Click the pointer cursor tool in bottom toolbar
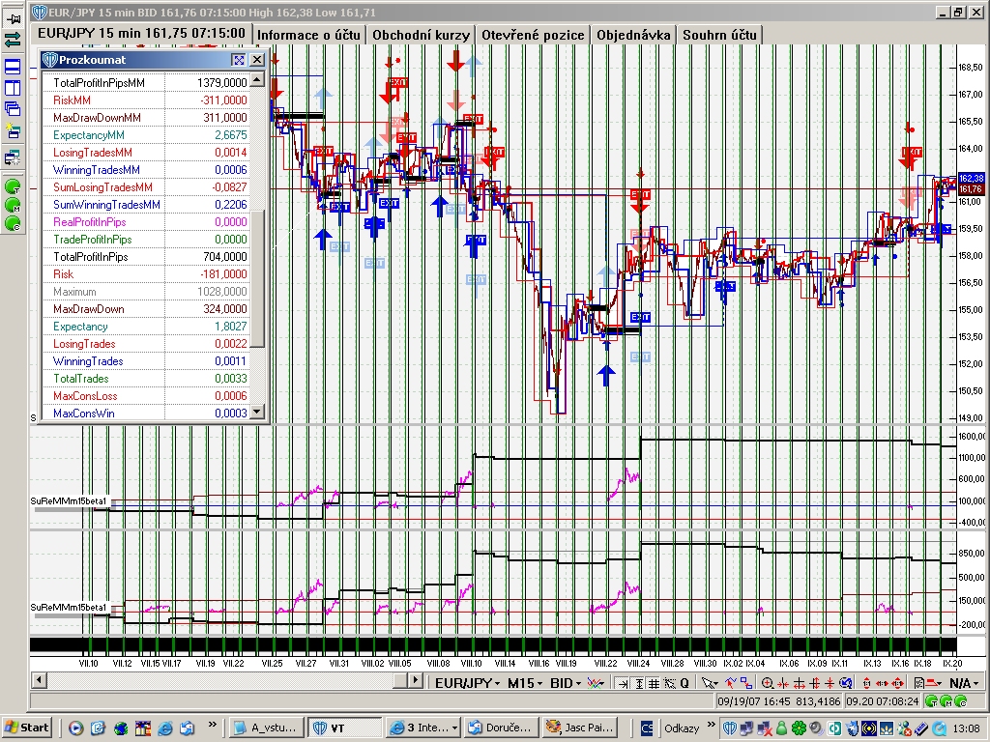This screenshot has width=990, height=742. (708, 683)
